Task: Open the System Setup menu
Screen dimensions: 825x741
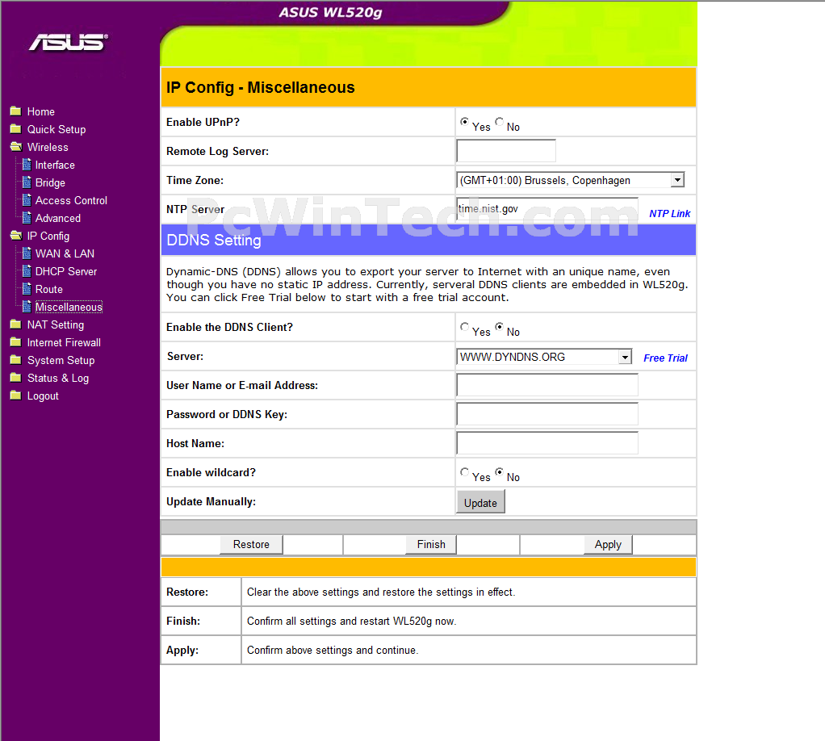Action: pos(61,361)
